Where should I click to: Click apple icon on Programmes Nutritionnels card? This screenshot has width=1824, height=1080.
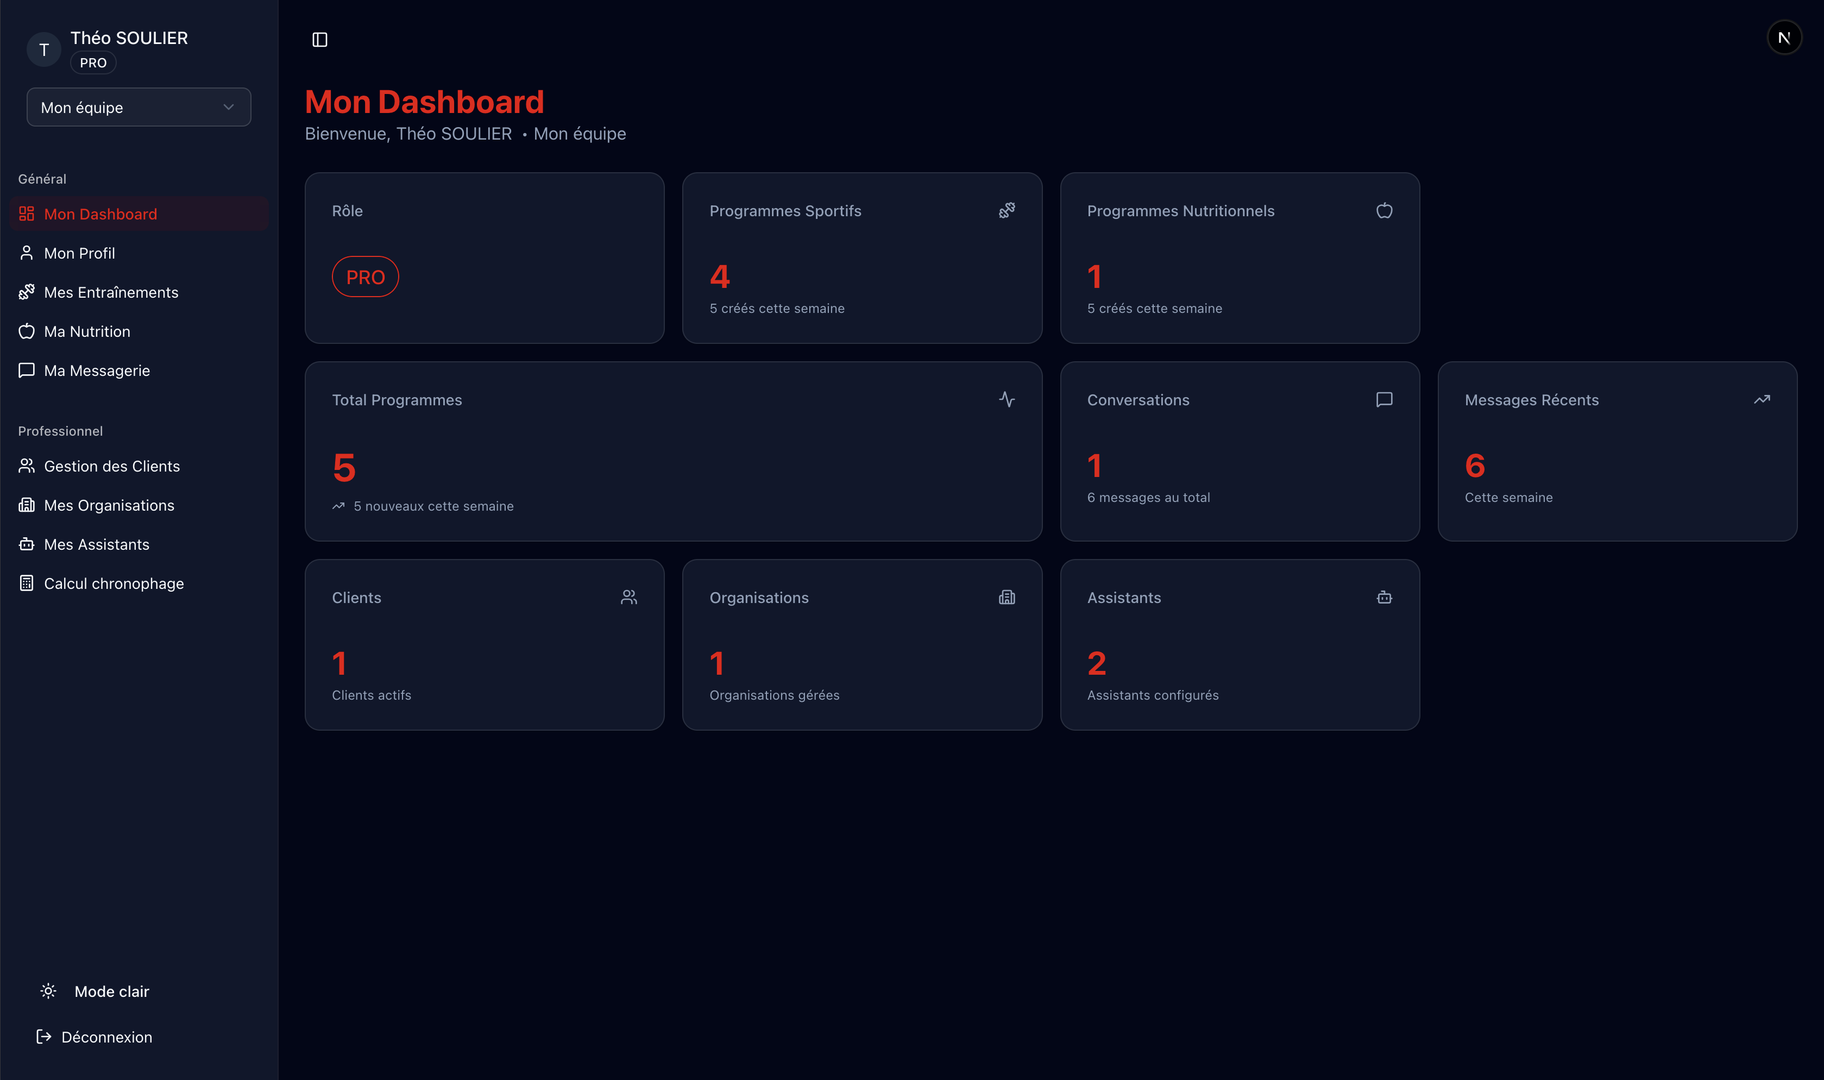(1384, 210)
